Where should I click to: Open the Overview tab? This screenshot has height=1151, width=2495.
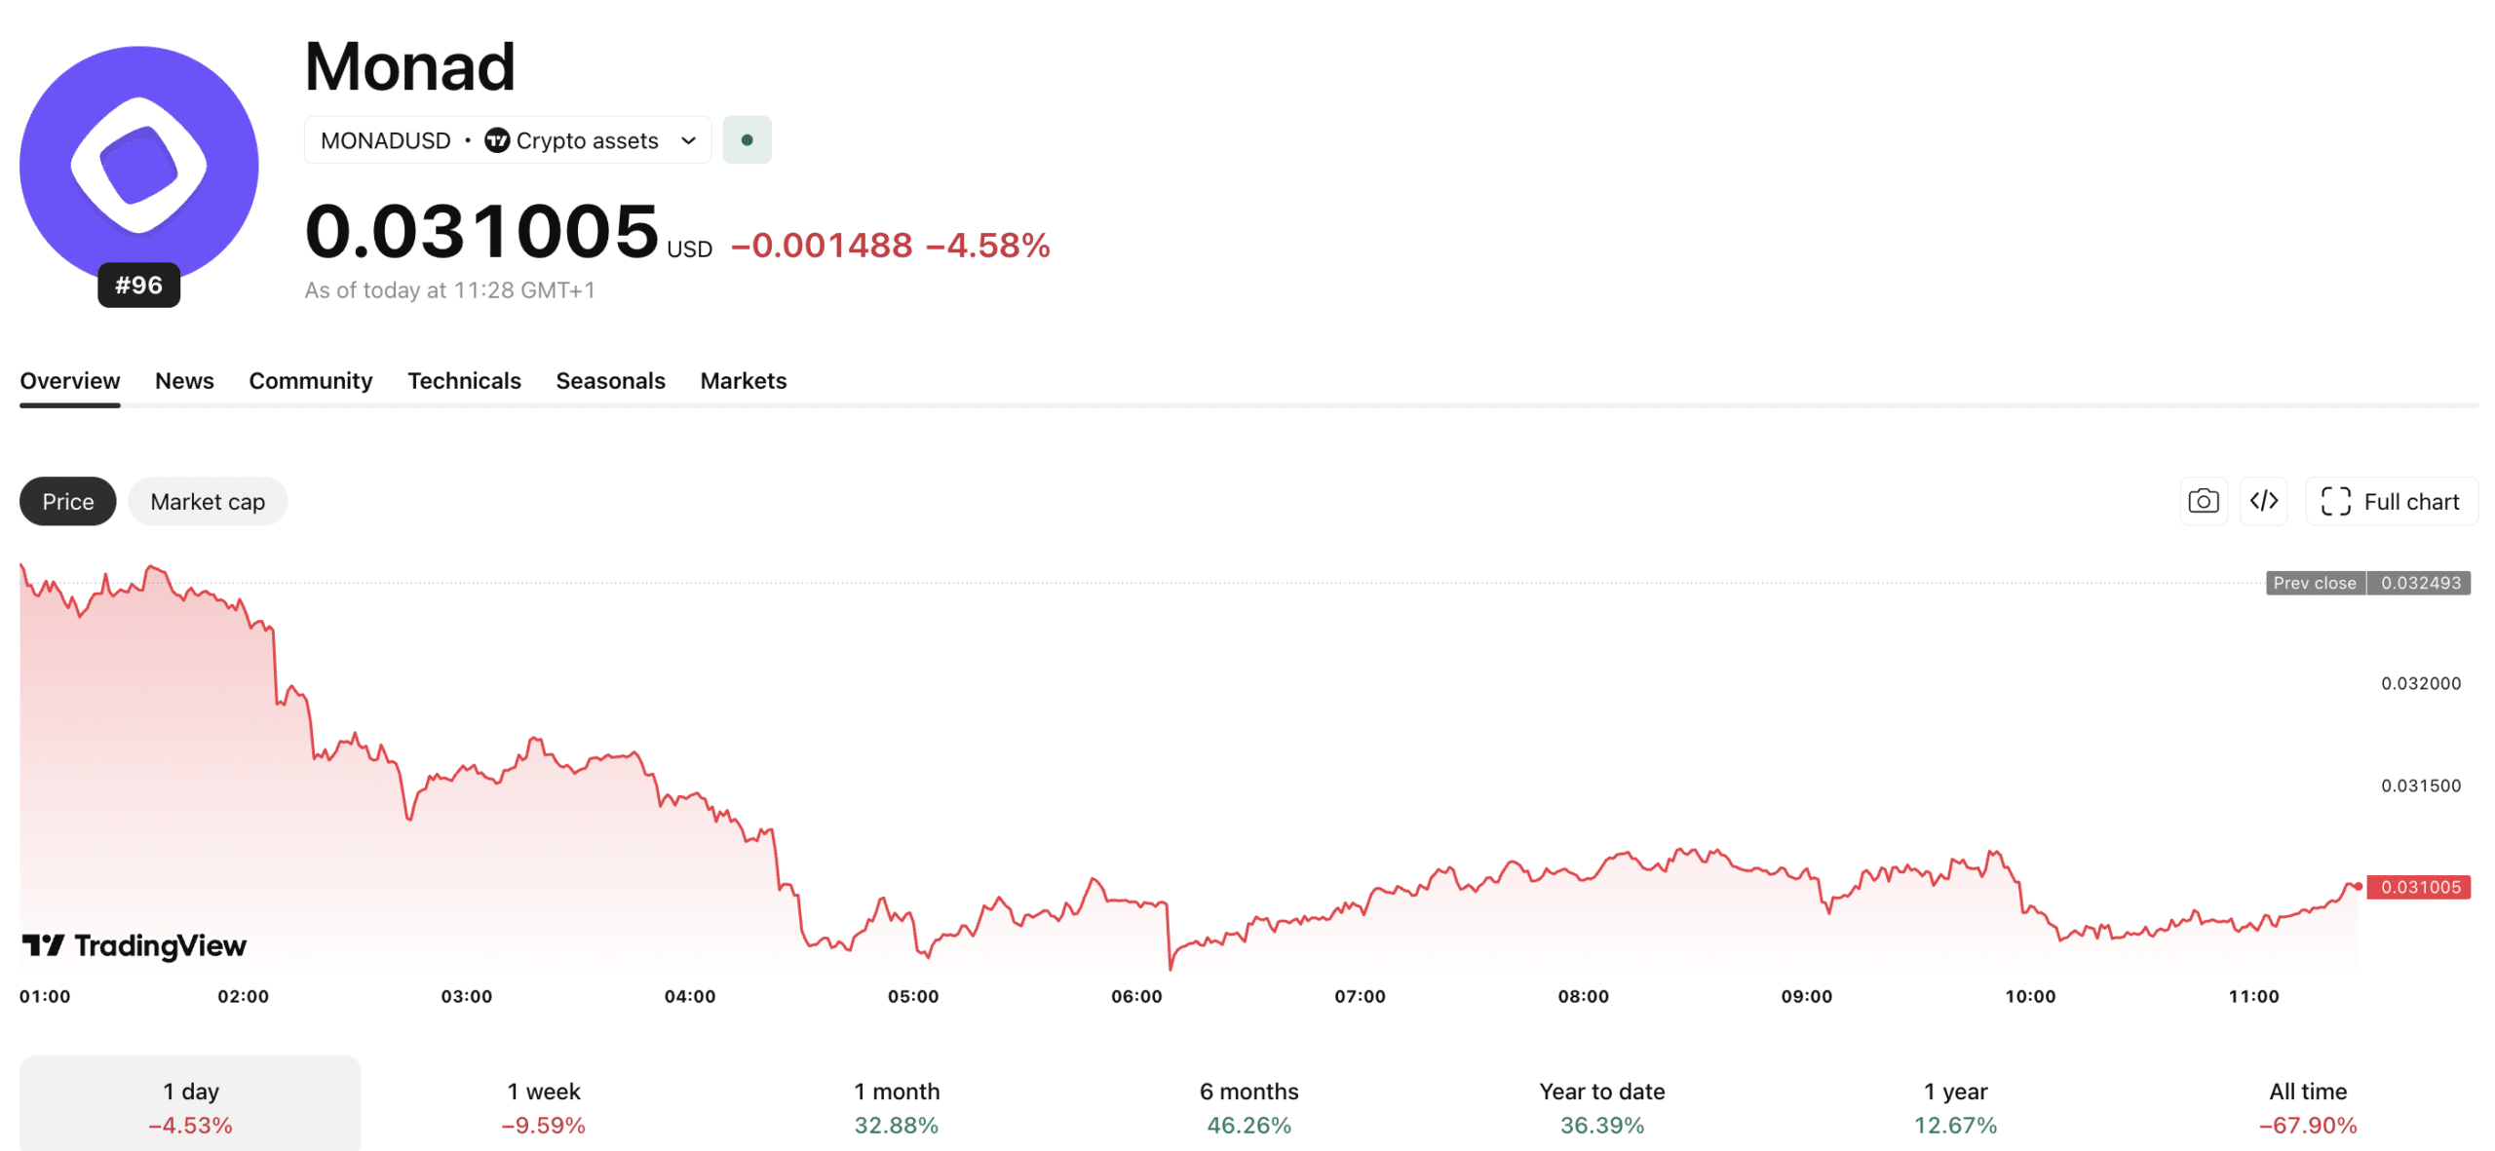[70, 381]
